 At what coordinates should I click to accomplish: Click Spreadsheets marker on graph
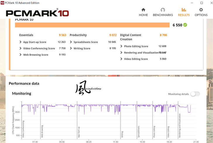tap(139, 132)
